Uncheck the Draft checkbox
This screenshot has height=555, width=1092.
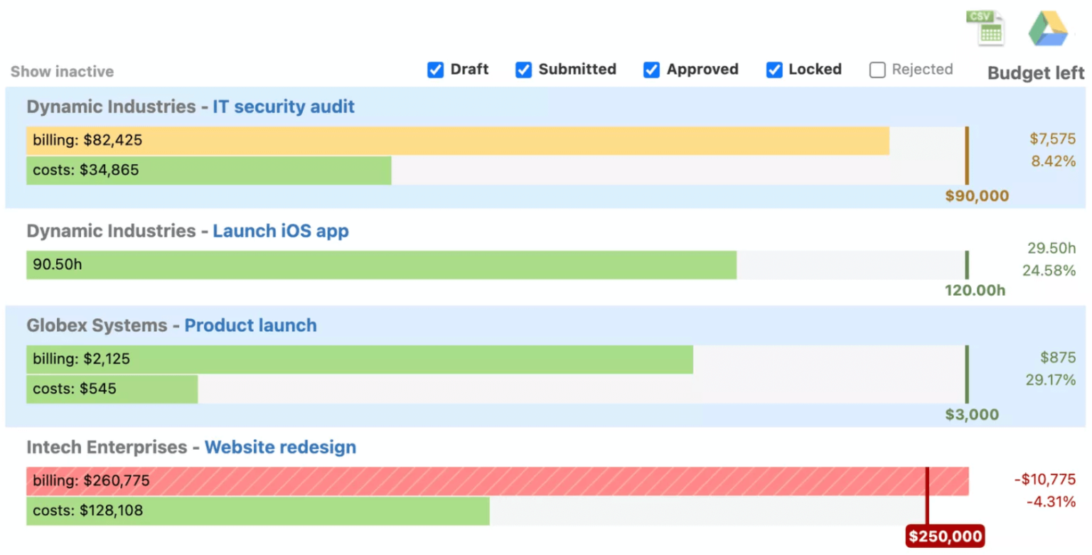click(436, 70)
